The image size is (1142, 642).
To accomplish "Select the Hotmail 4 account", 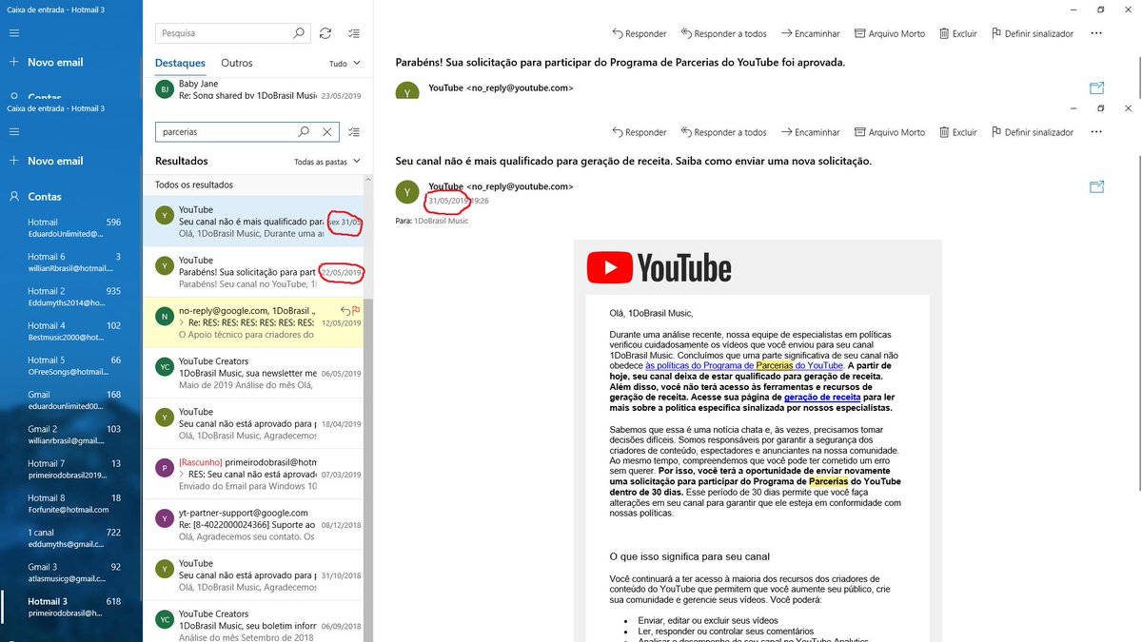I will [x=71, y=331].
